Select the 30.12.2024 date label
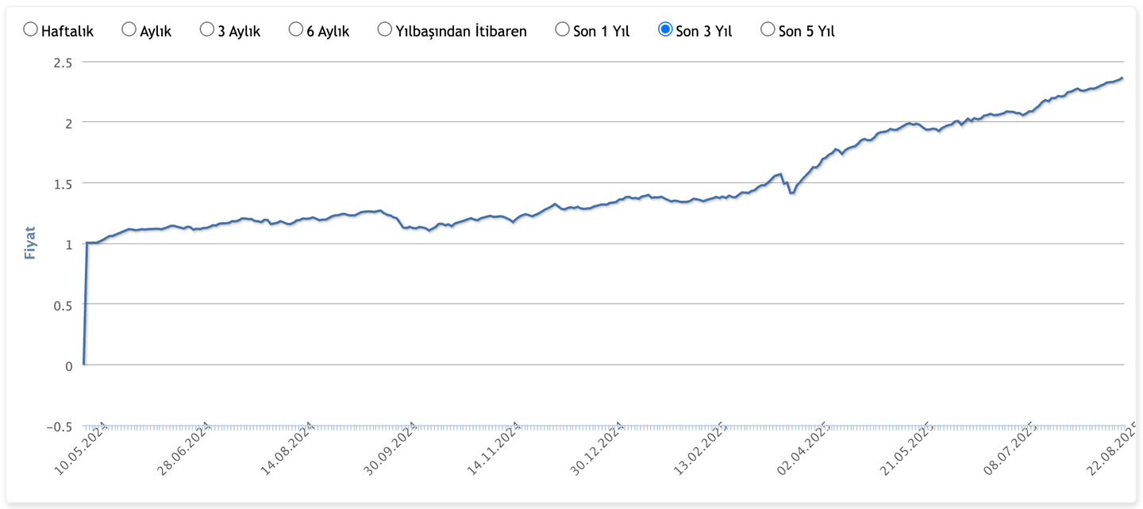Viewport: 1143px width, 509px height. tap(597, 448)
